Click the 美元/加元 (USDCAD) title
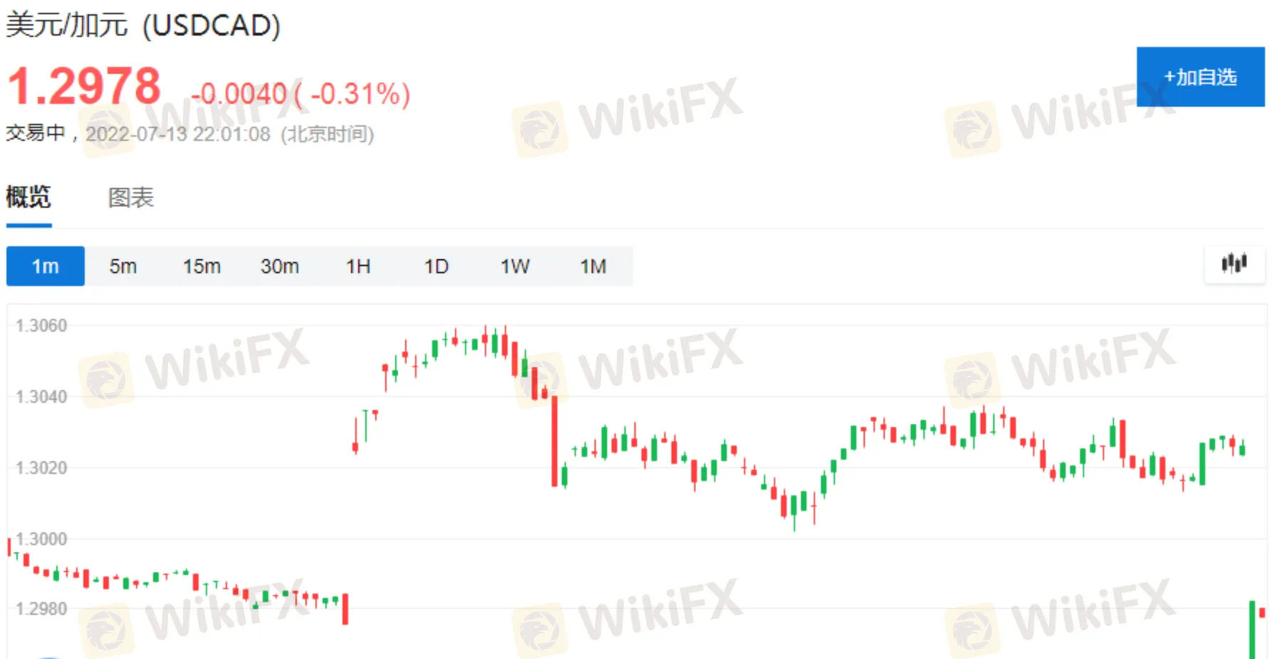 pos(143,26)
